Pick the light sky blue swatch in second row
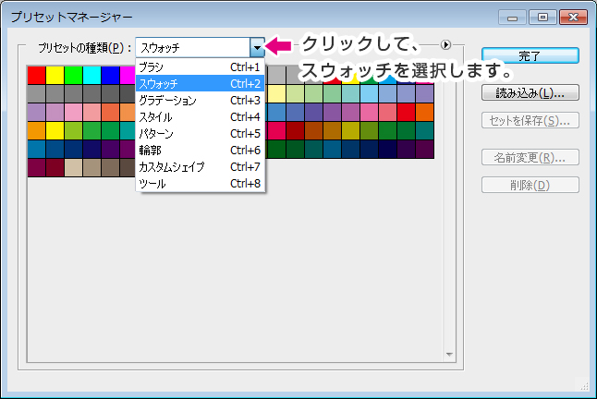Viewport: 597px width, 399px height. [370, 93]
